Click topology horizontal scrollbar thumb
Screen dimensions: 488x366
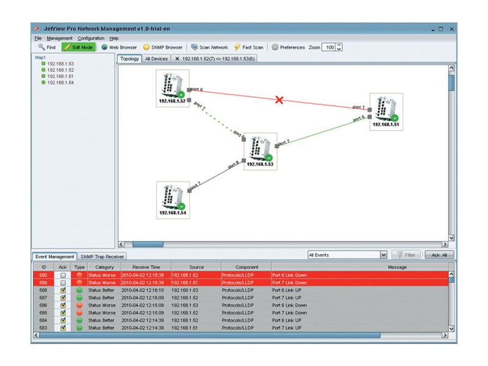pos(148,245)
